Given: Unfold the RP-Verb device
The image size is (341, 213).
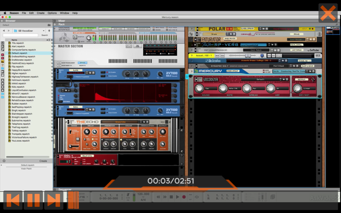Looking at the screenshot, I should click(192, 45).
